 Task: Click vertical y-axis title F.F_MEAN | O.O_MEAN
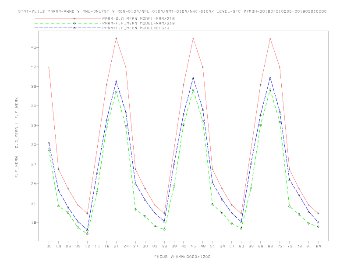pyautogui.click(x=17, y=138)
